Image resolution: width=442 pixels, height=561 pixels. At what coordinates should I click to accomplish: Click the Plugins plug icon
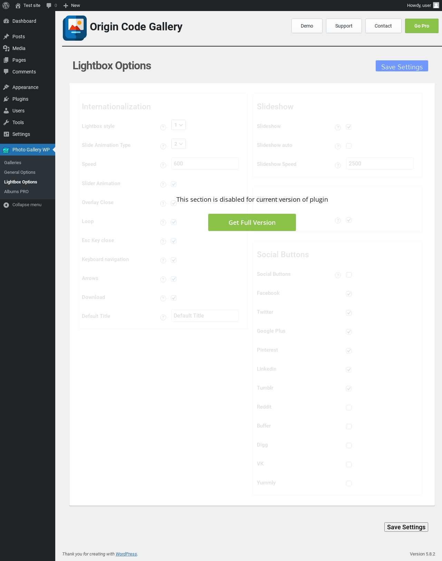pos(6,99)
